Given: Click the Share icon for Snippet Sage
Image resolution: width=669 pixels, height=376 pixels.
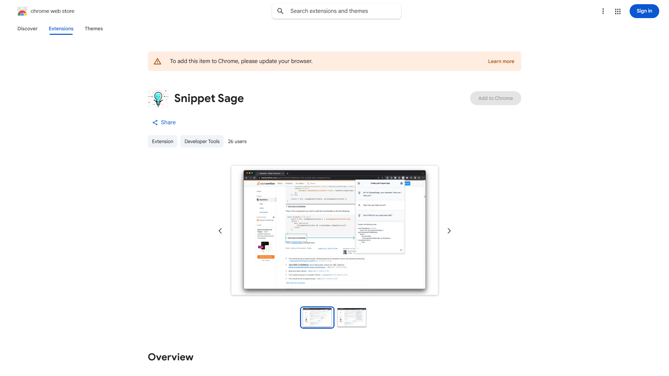Looking at the screenshot, I should (155, 122).
